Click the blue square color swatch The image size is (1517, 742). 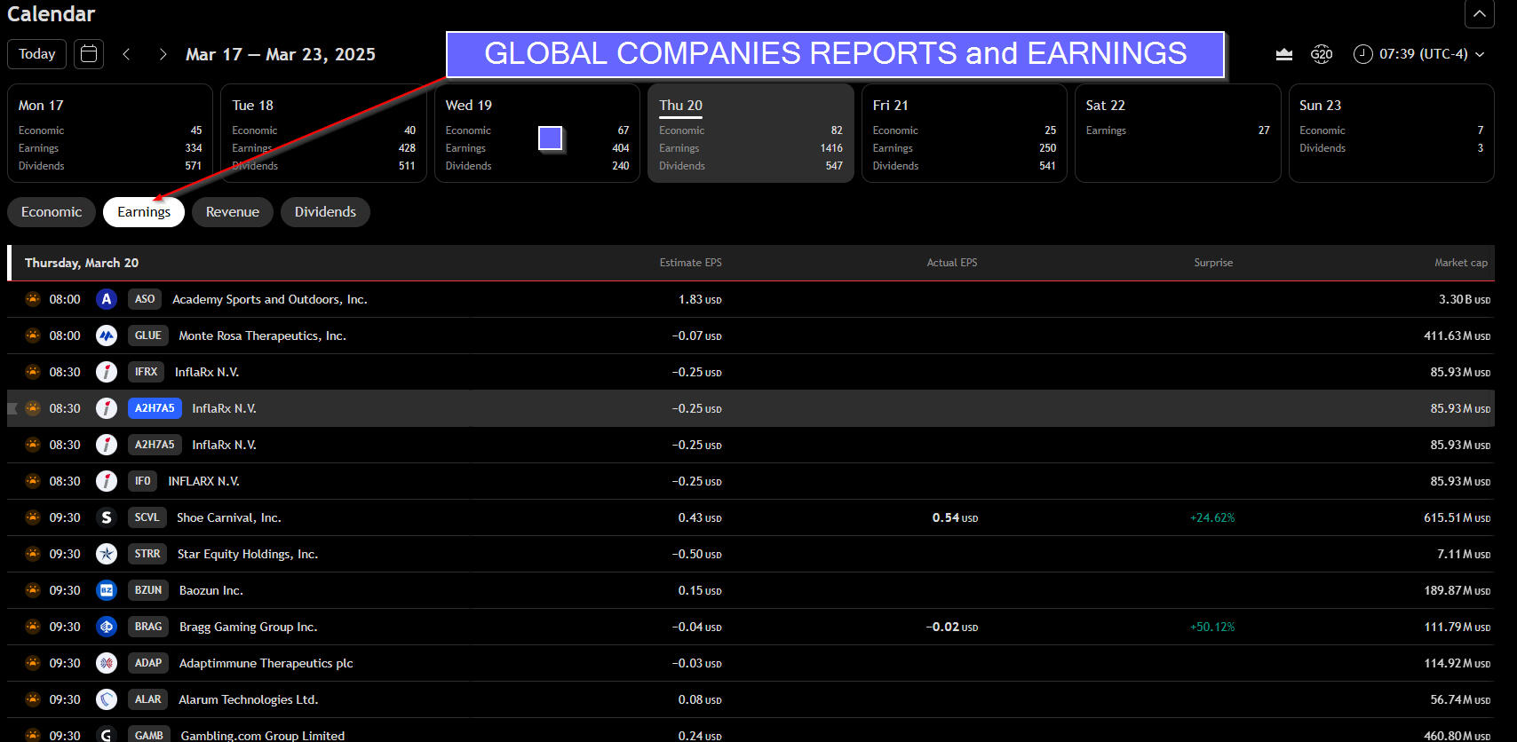coord(551,138)
